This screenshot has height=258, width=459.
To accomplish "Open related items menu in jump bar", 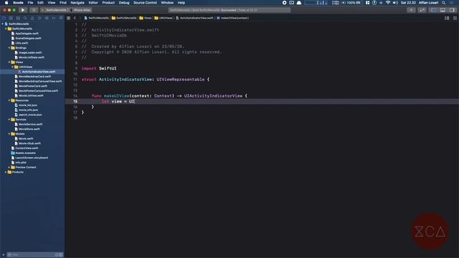I will click(69, 18).
